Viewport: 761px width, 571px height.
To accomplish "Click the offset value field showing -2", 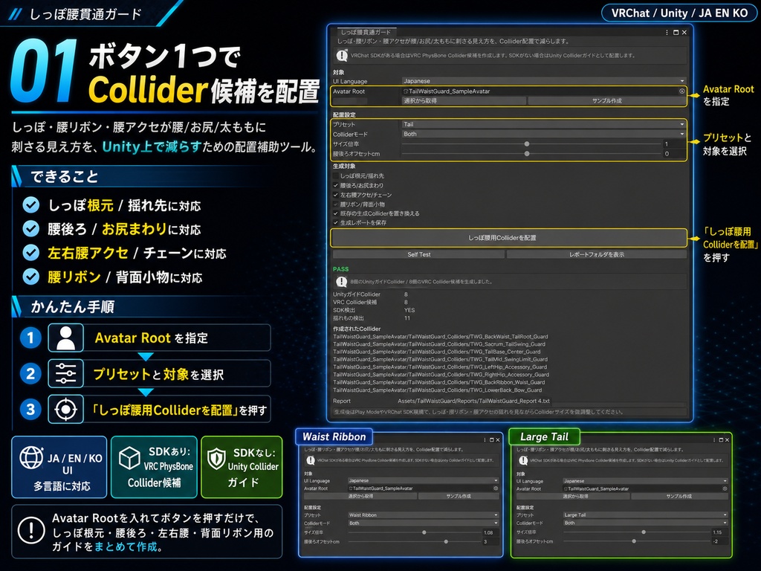I will point(719,541).
